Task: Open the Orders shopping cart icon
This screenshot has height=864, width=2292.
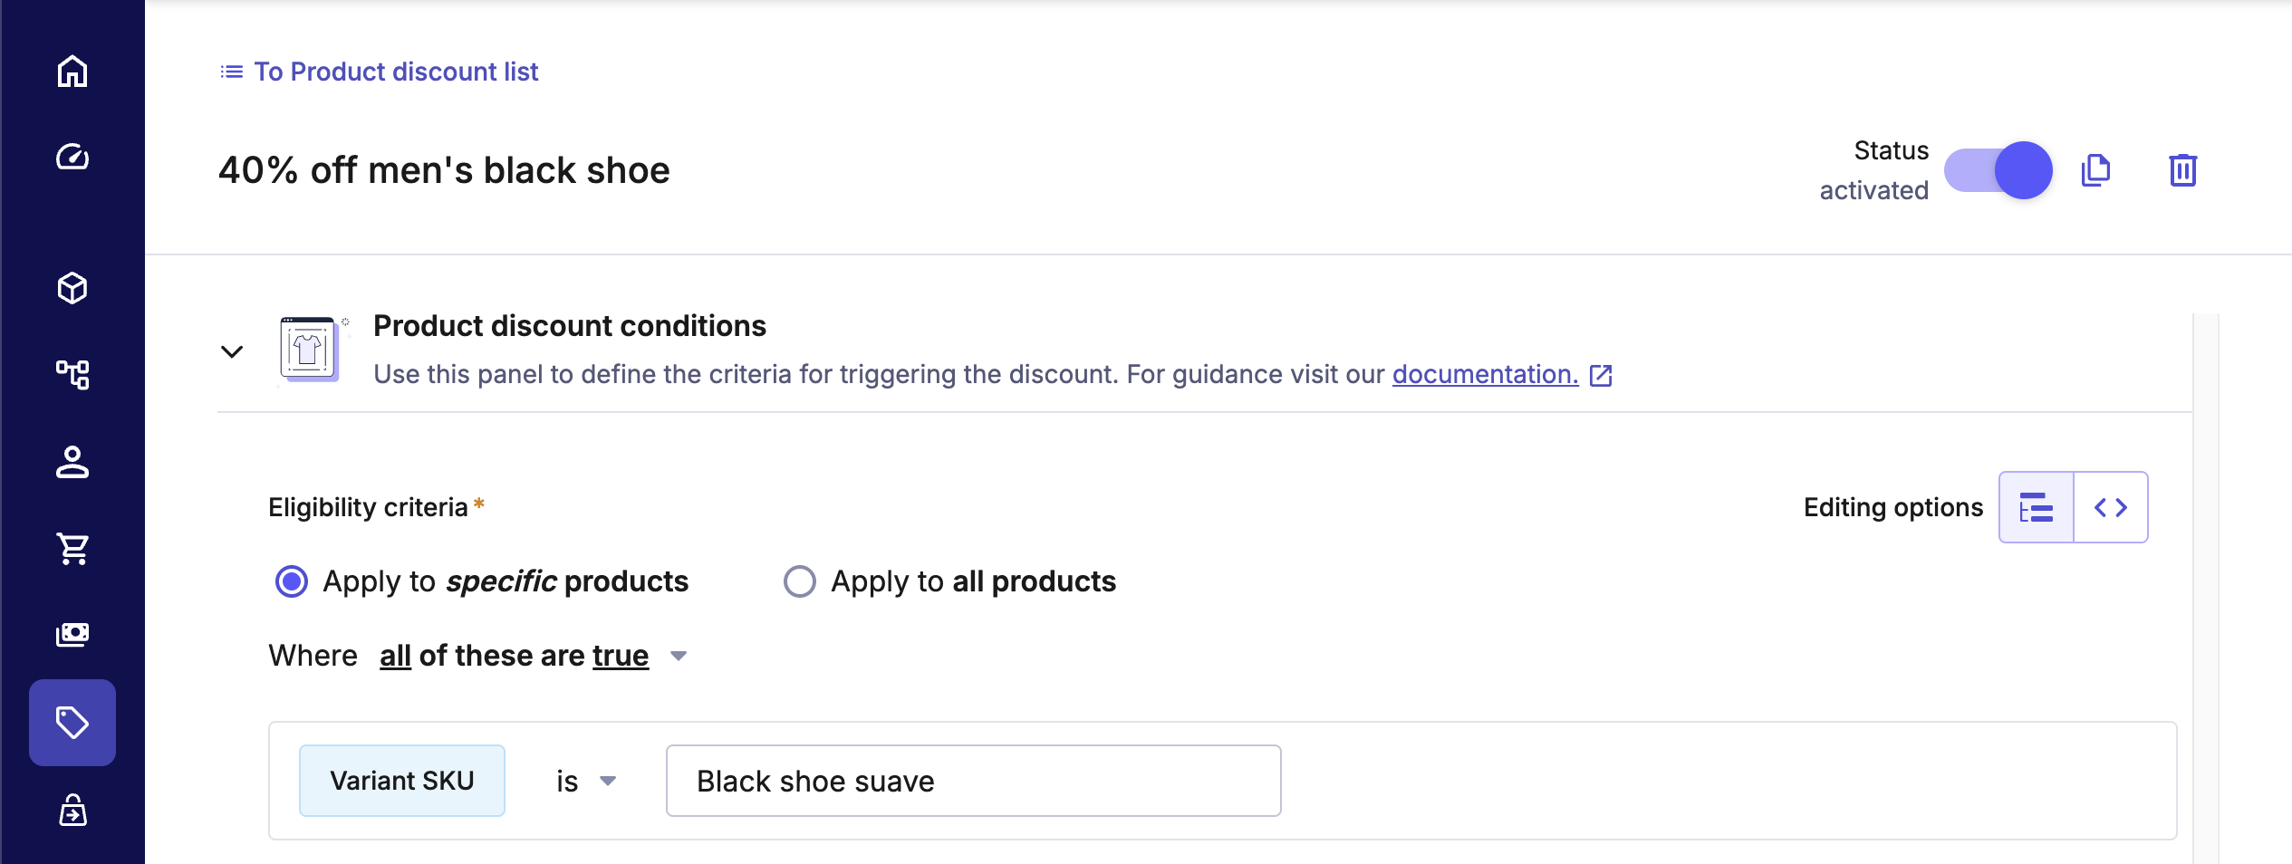Action: tap(72, 548)
